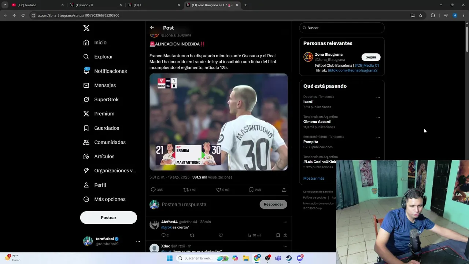Open Xdac reply's more options

point(285,246)
